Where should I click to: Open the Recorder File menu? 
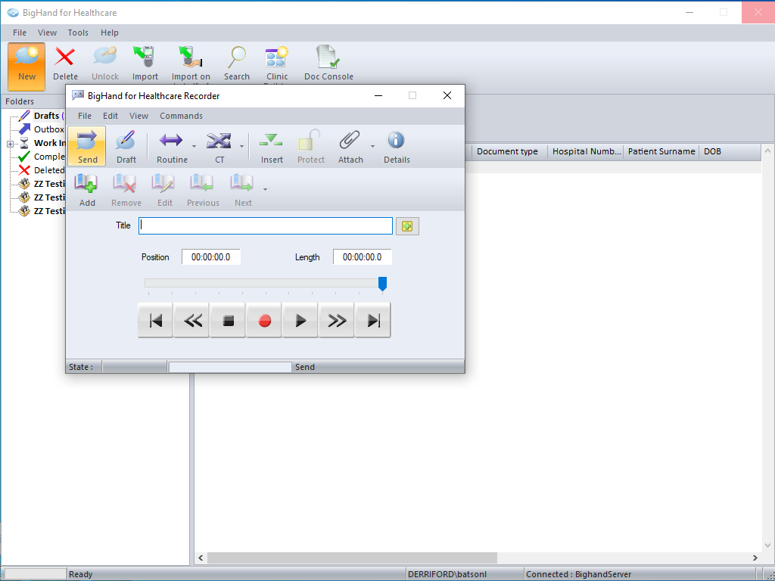tap(85, 116)
